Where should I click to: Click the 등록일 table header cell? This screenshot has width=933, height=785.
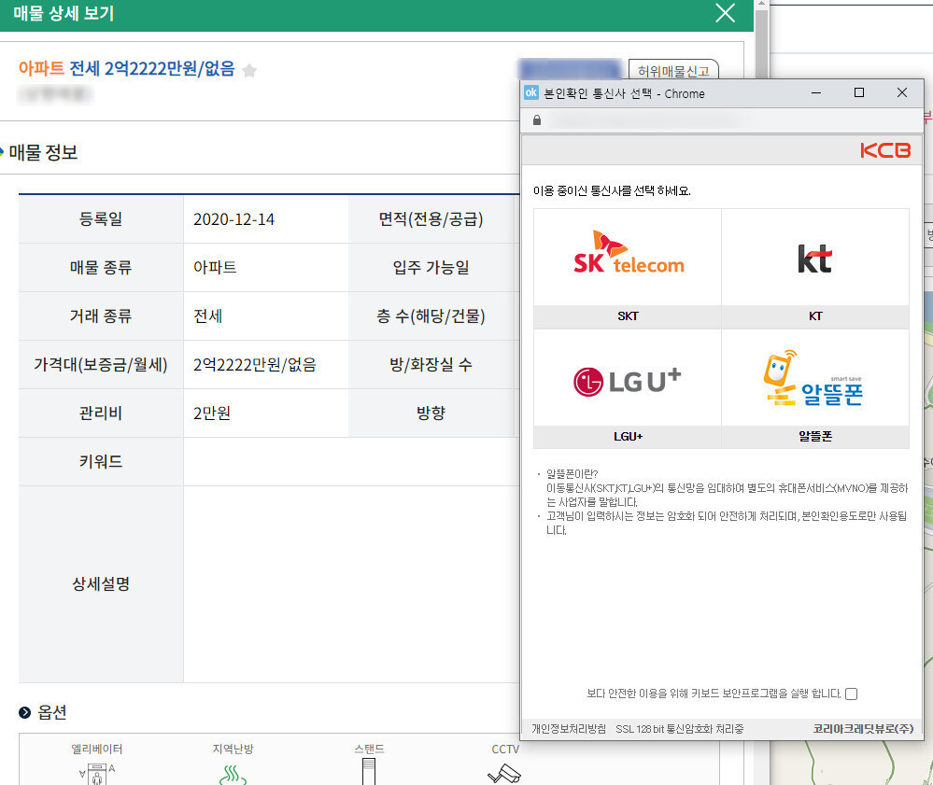pyautogui.click(x=101, y=219)
